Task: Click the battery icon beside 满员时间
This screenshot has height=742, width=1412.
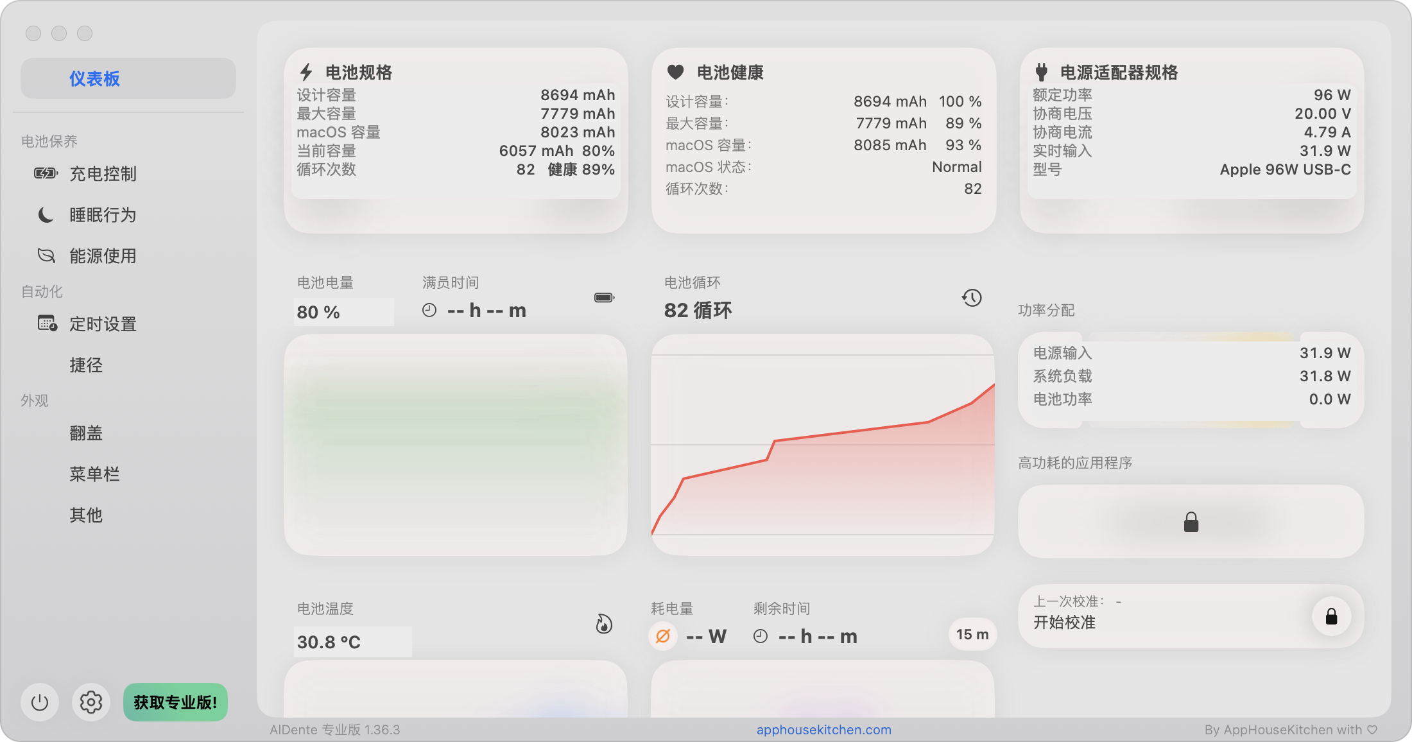Action: point(605,298)
